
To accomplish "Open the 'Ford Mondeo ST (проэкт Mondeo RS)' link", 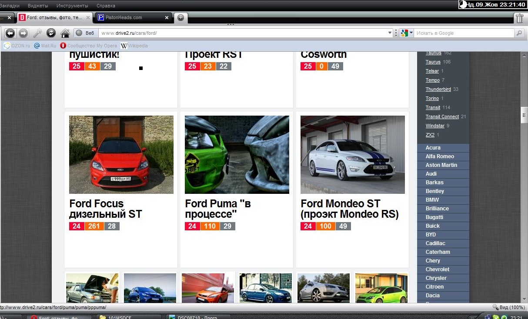I will point(350,209).
